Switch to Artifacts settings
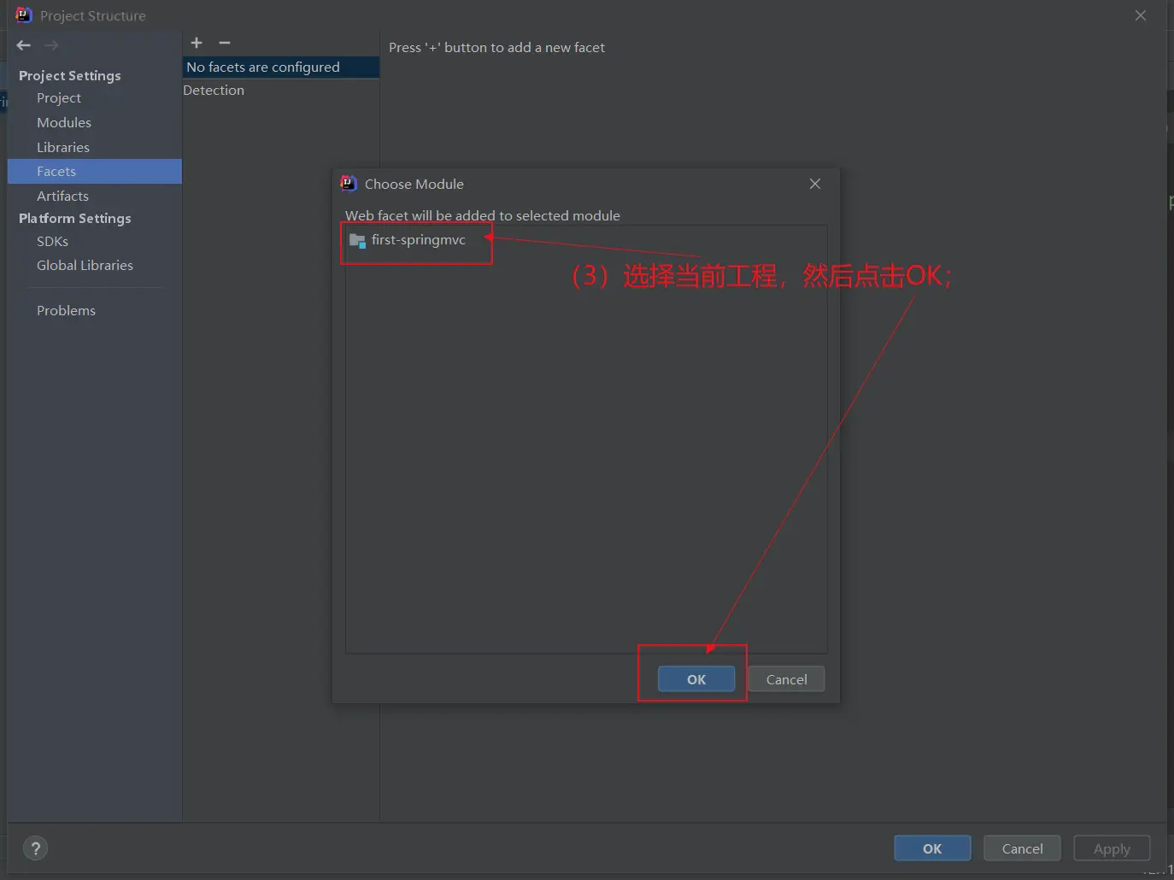 pos(62,197)
